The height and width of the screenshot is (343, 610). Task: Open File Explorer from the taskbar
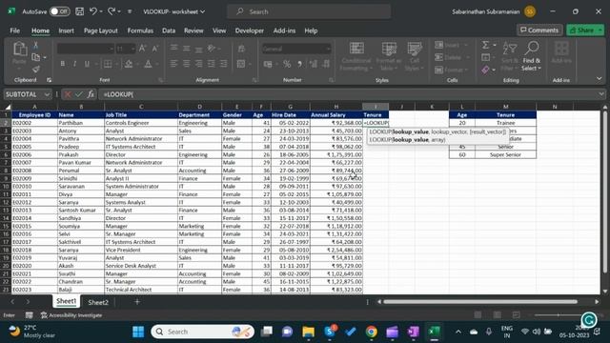pyautogui.click(x=309, y=332)
